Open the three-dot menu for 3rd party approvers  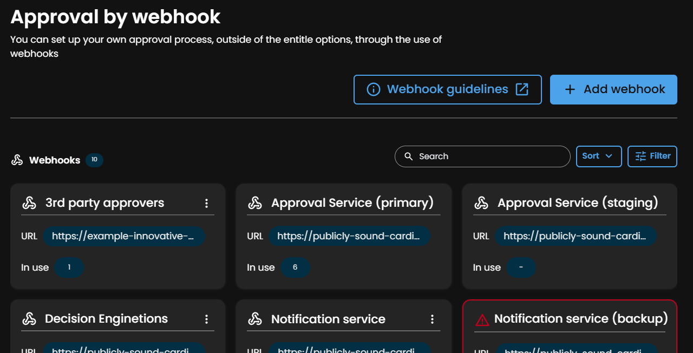(206, 203)
